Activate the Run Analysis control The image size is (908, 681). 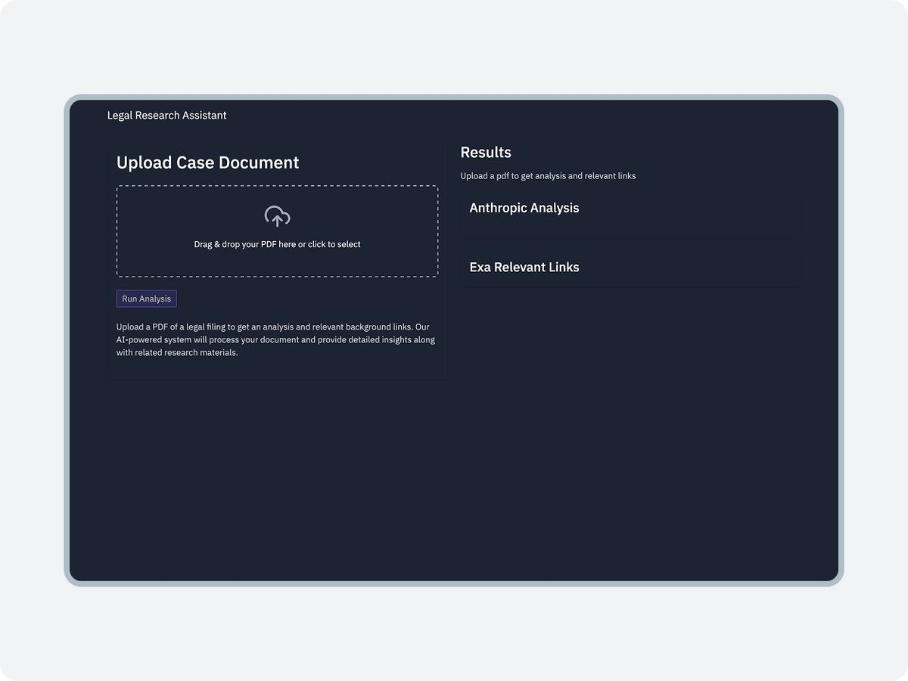[146, 298]
